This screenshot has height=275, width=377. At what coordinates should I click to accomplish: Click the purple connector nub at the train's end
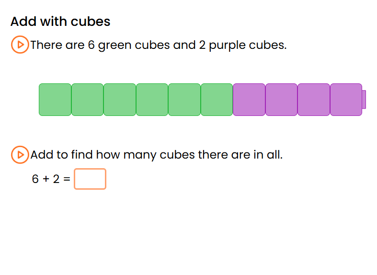click(x=364, y=99)
